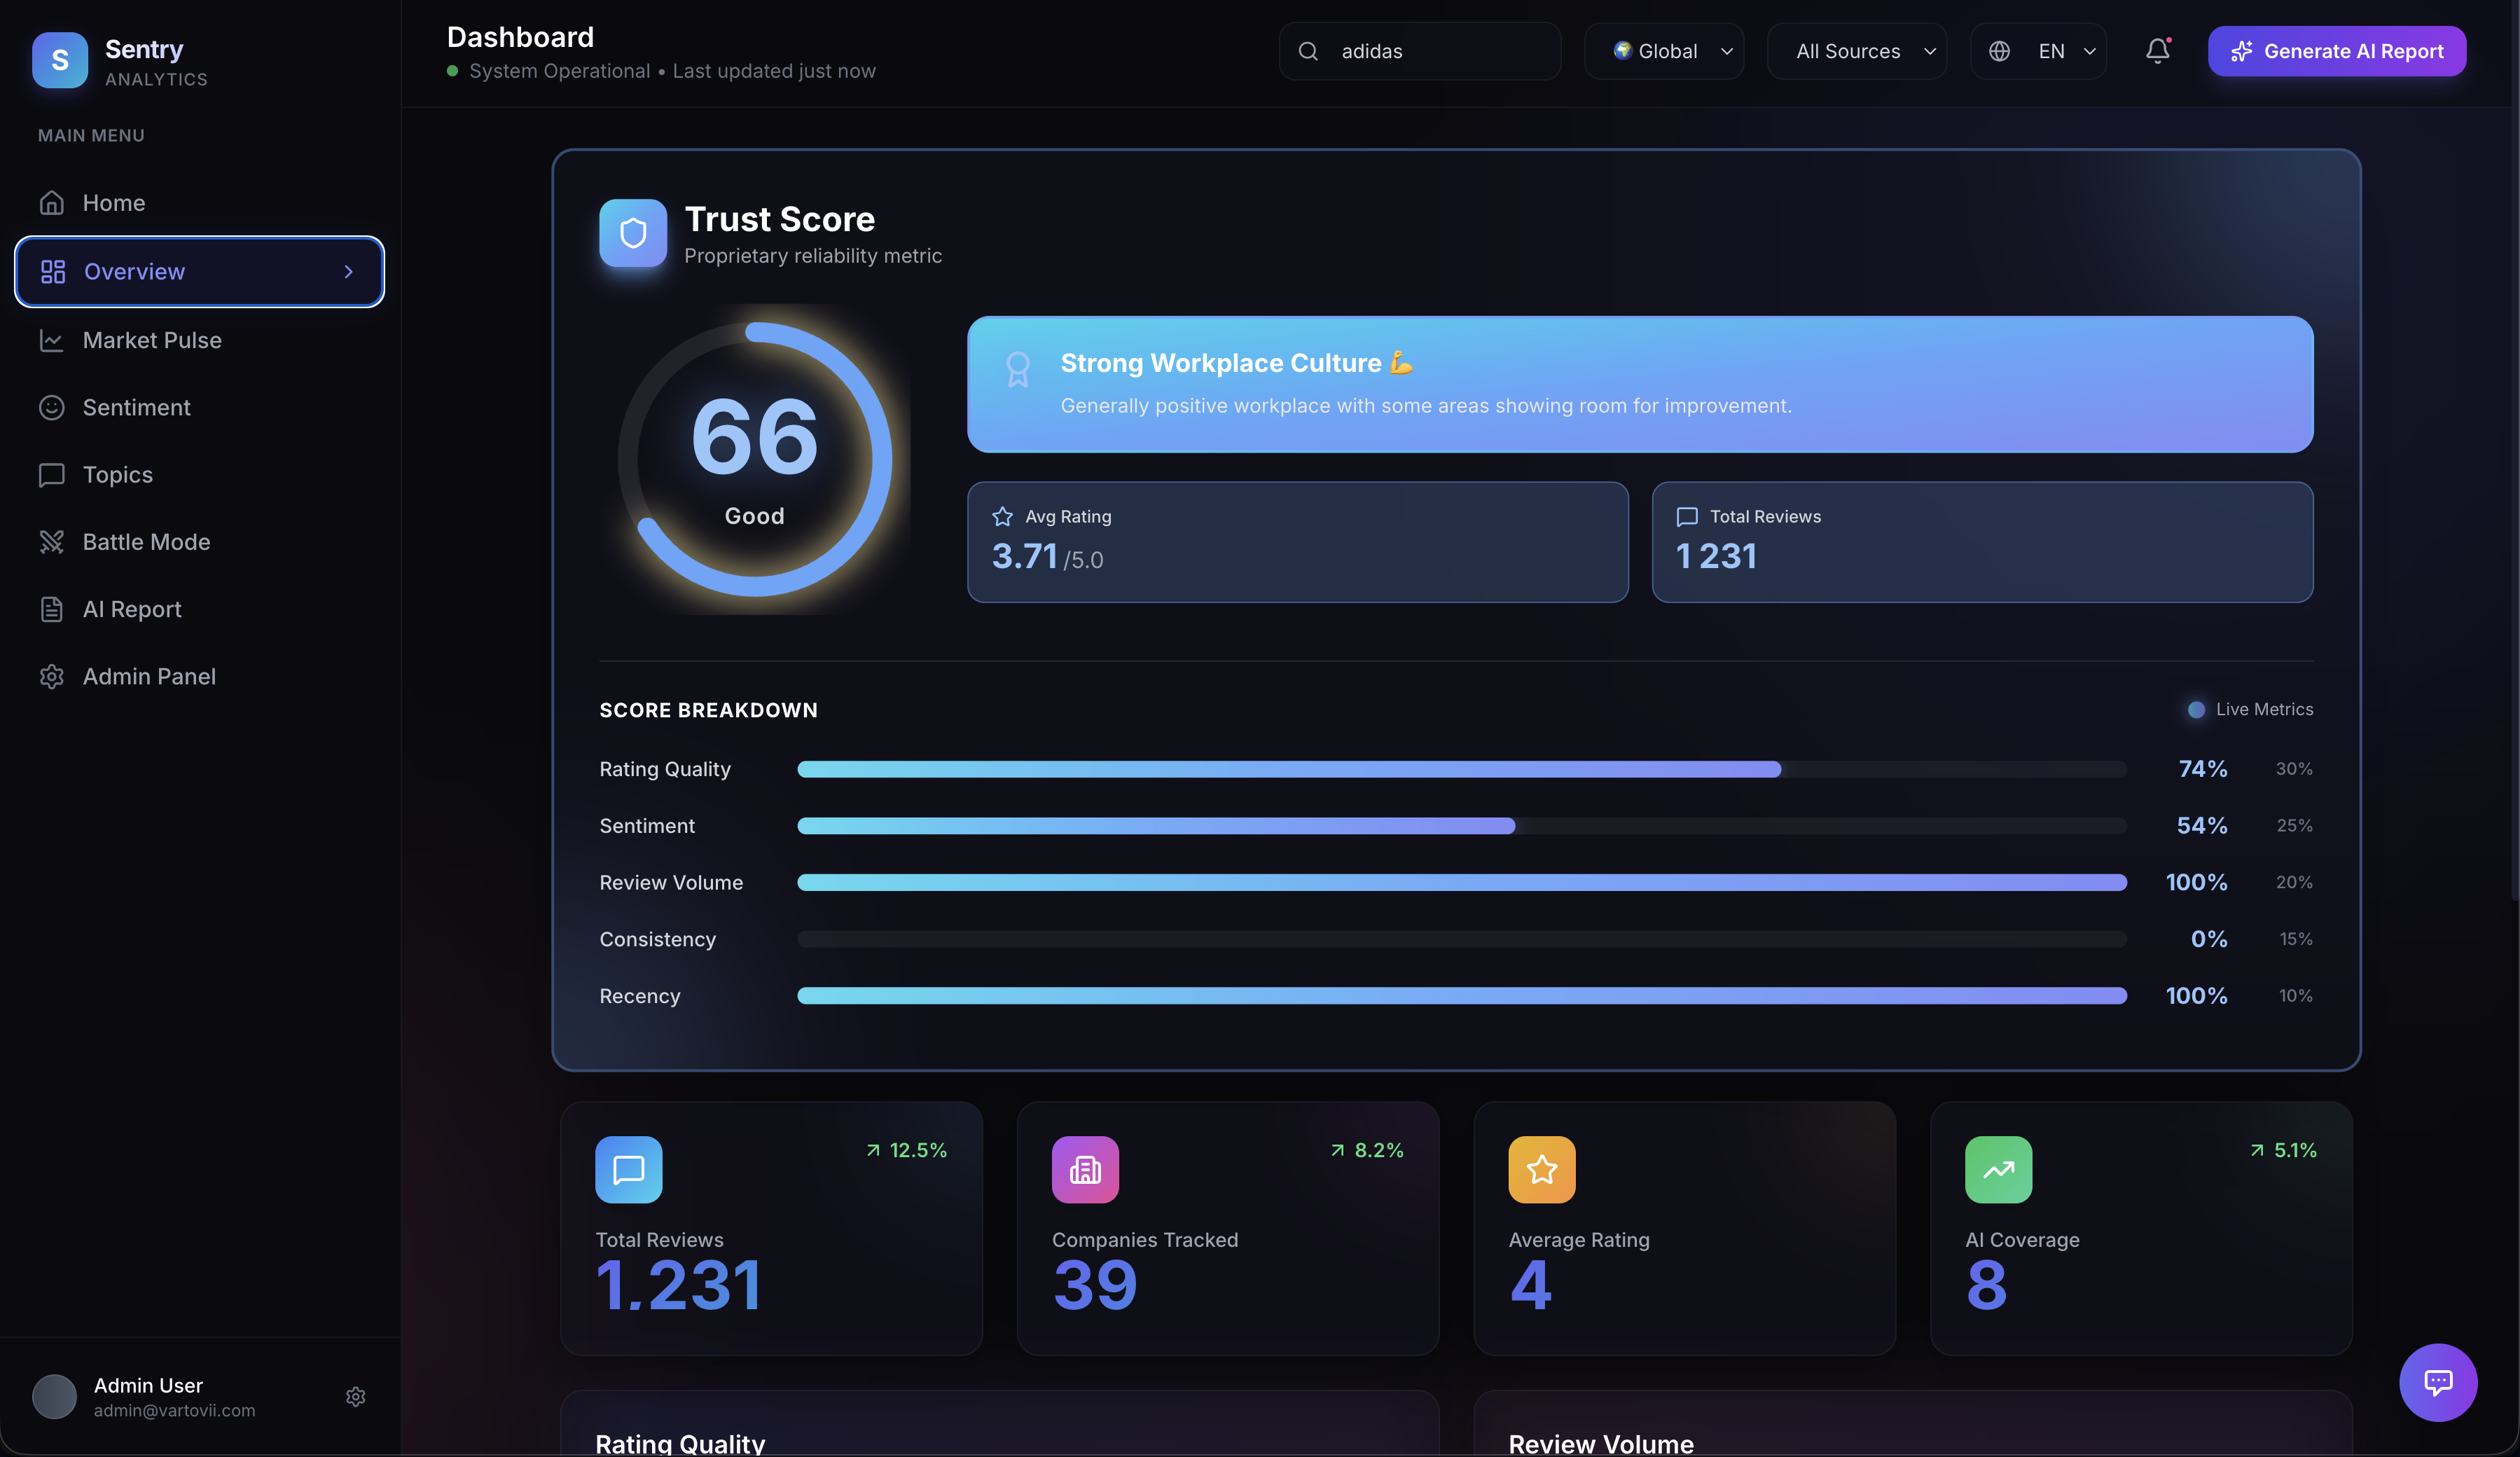
Task: Click the settings gear beside Admin User
Action: (355, 1396)
